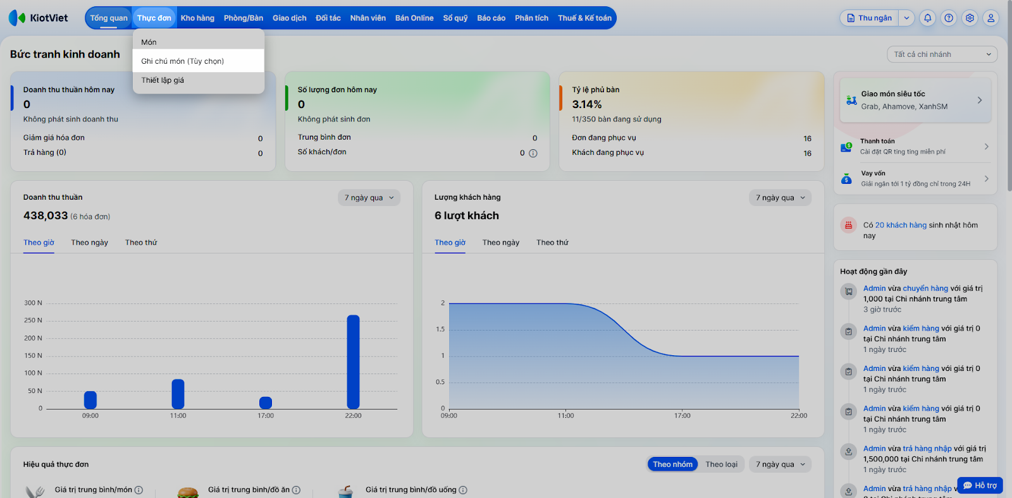
Task: Open the Đối tác menu
Action: point(328,18)
